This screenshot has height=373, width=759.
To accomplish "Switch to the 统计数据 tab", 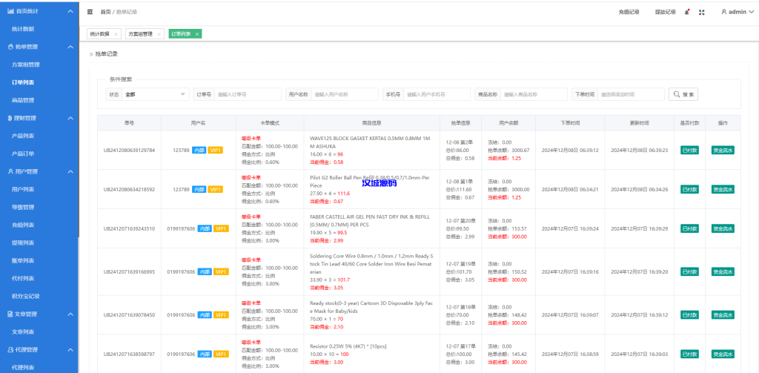I will coord(99,34).
